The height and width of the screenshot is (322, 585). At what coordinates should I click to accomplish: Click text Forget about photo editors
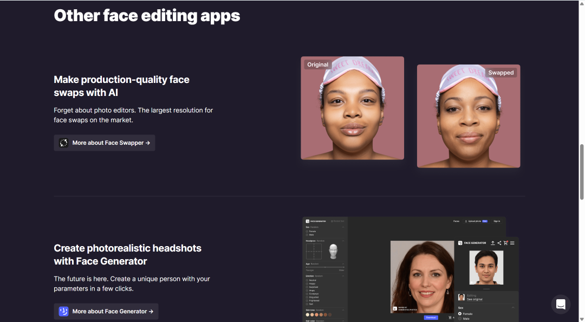pos(95,110)
